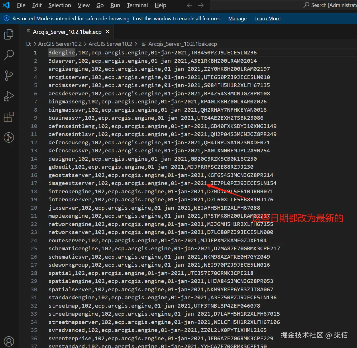The image size is (357, 348).
Task: Click line number 30 in the gutter
Action: 34,289
